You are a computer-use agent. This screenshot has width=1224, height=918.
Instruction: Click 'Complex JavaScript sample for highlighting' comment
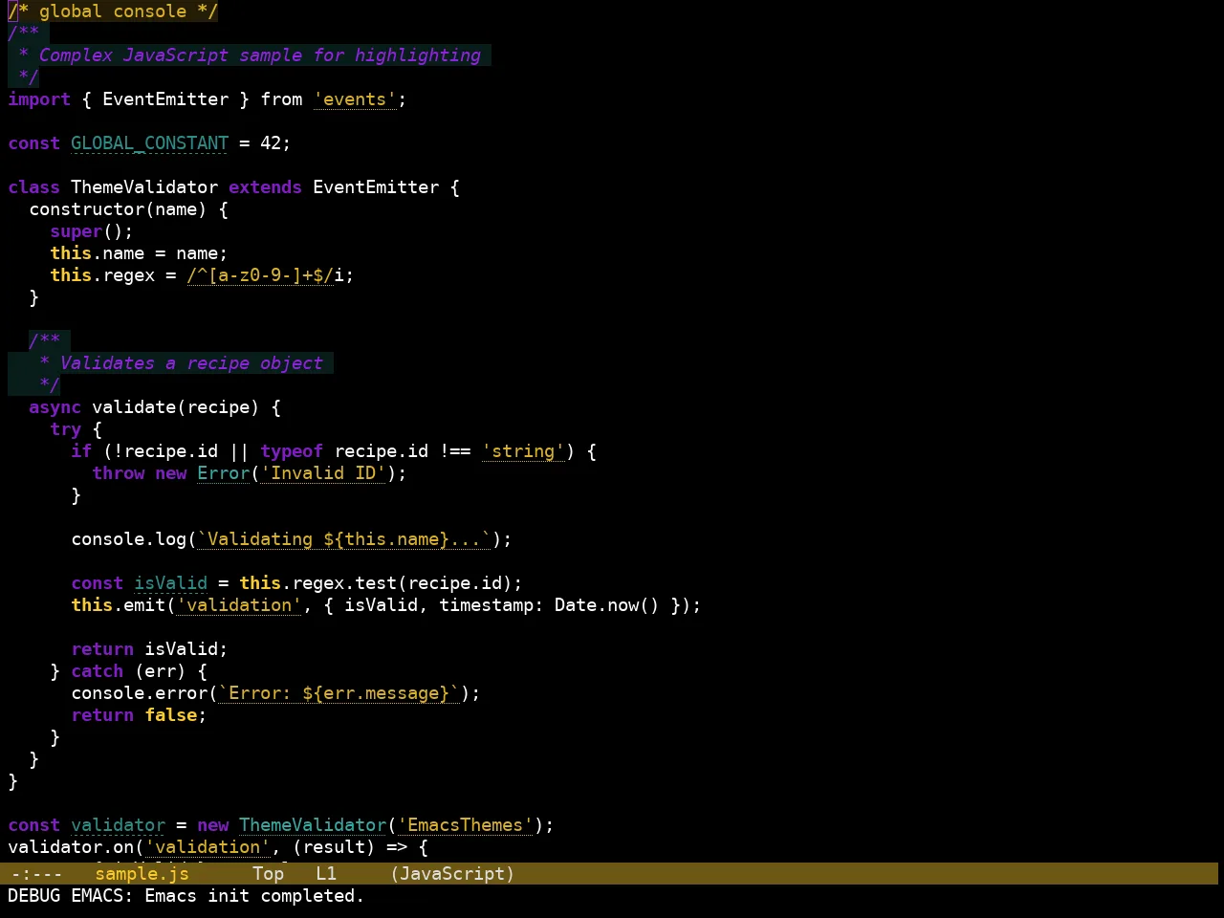pyautogui.click(x=259, y=55)
